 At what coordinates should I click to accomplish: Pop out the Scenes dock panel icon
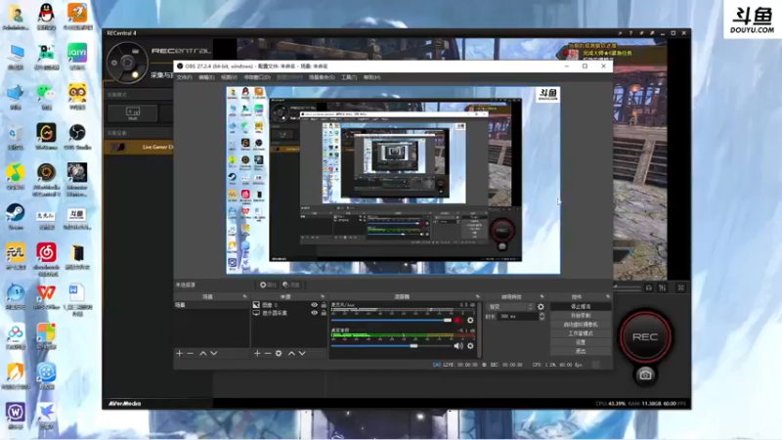244,297
